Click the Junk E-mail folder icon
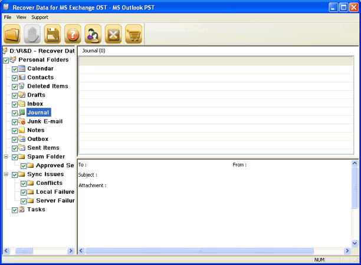 [x=22, y=121]
